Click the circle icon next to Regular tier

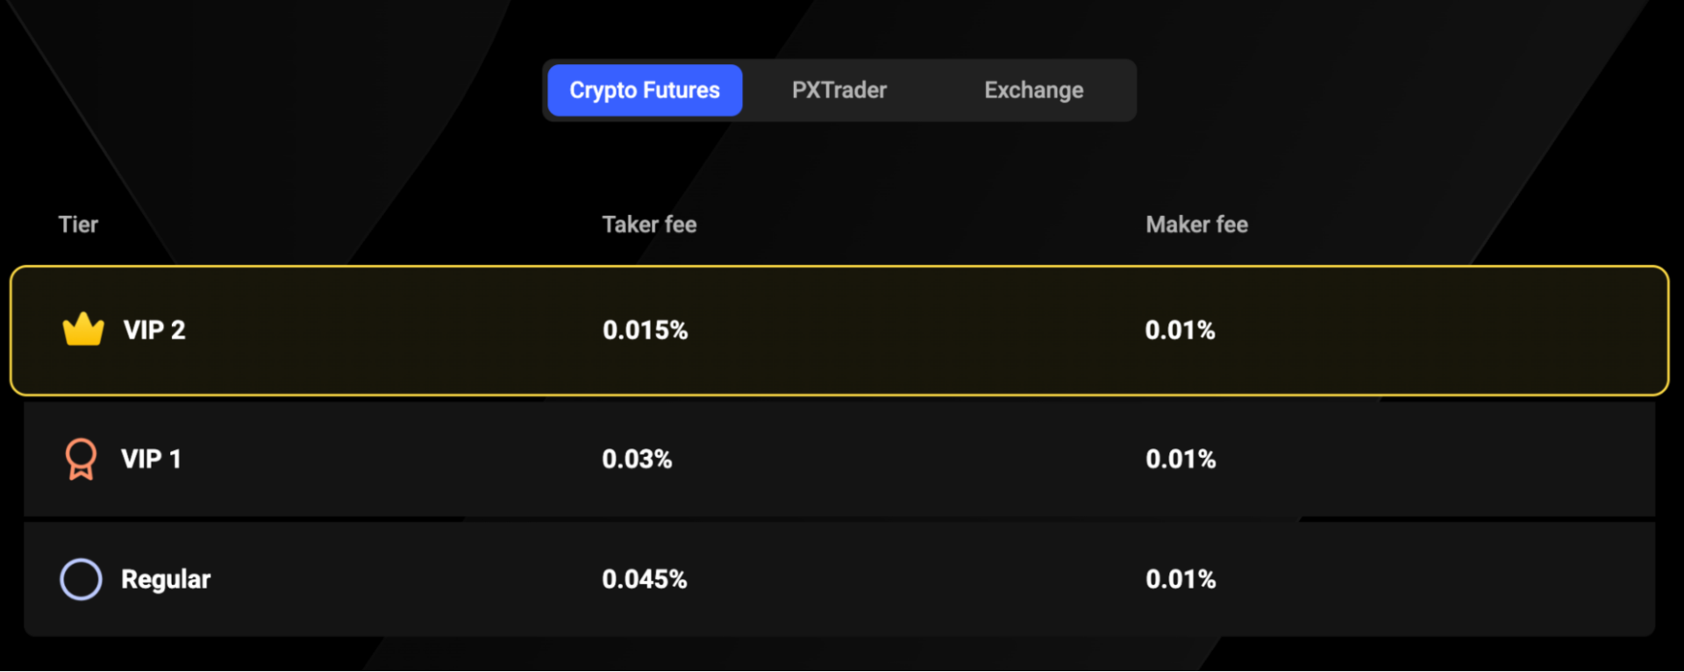point(81,578)
